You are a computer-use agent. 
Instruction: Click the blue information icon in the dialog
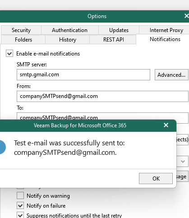[x=2, y=147]
